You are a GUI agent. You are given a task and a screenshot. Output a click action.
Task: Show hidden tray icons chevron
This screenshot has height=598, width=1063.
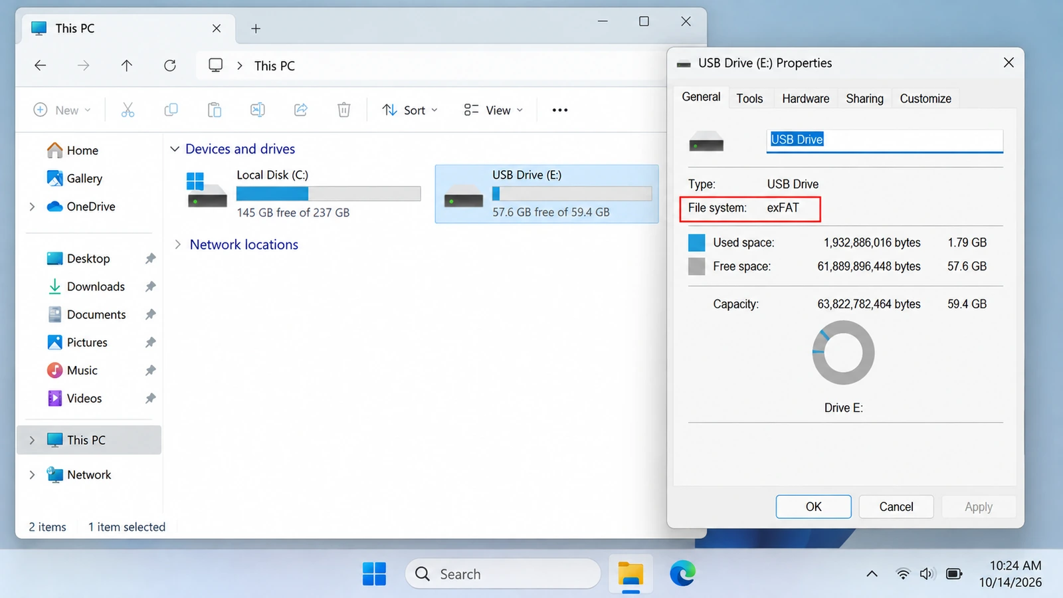click(872, 573)
